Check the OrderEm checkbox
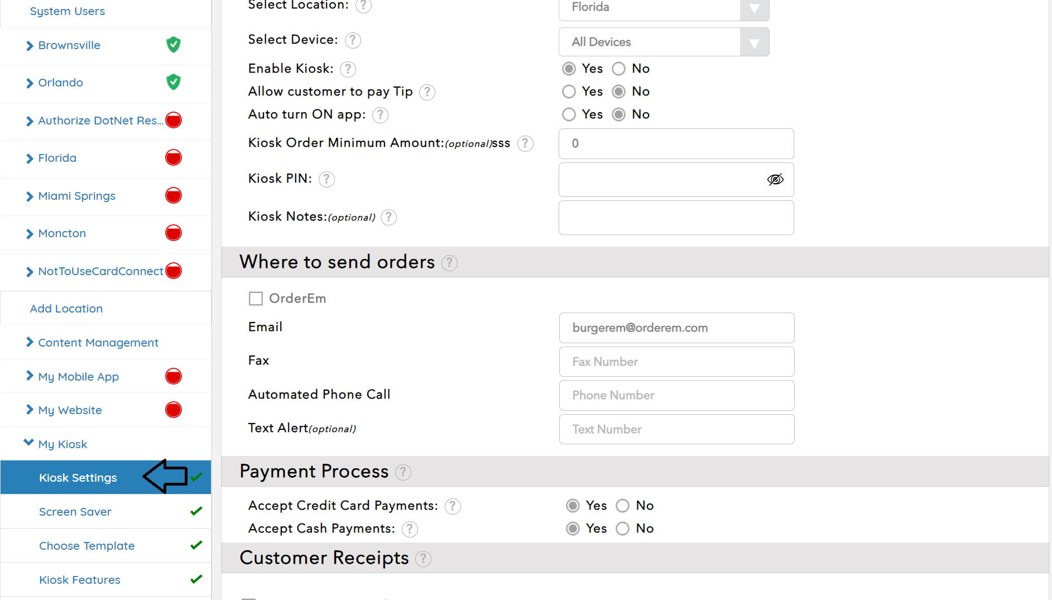Image resolution: width=1052 pixels, height=600 pixels. pyautogui.click(x=256, y=299)
